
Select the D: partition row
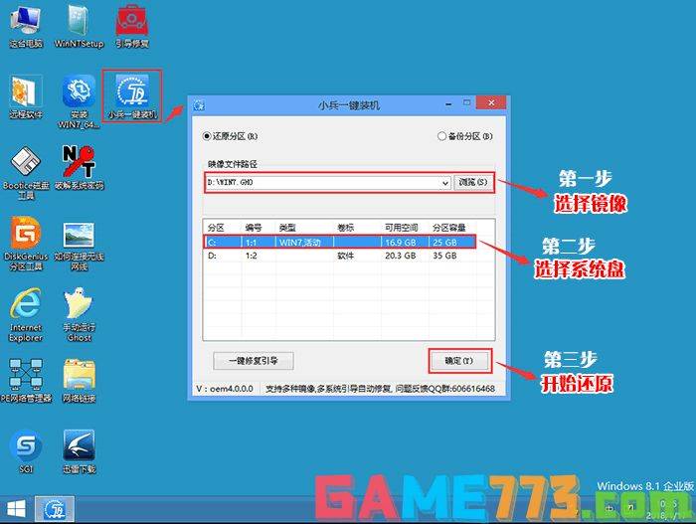(x=340, y=256)
